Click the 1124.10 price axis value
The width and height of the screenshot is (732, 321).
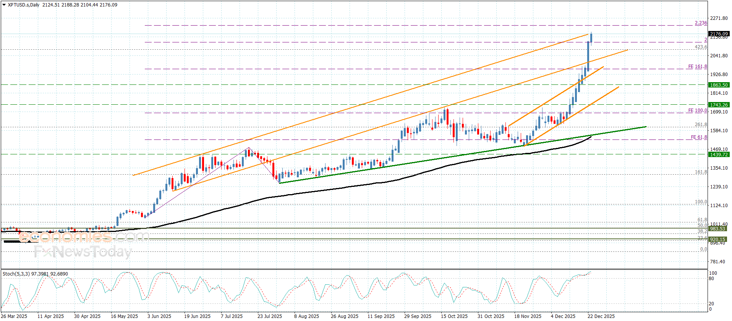point(719,206)
